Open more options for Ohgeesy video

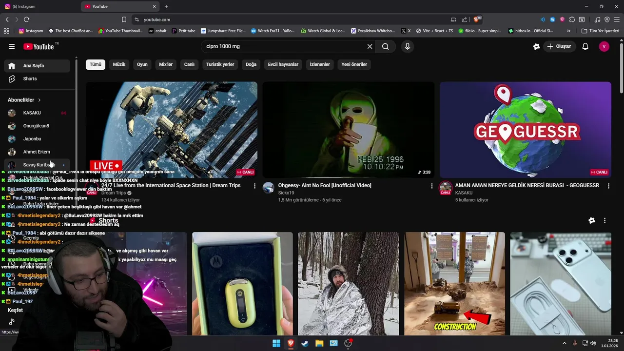click(x=431, y=186)
